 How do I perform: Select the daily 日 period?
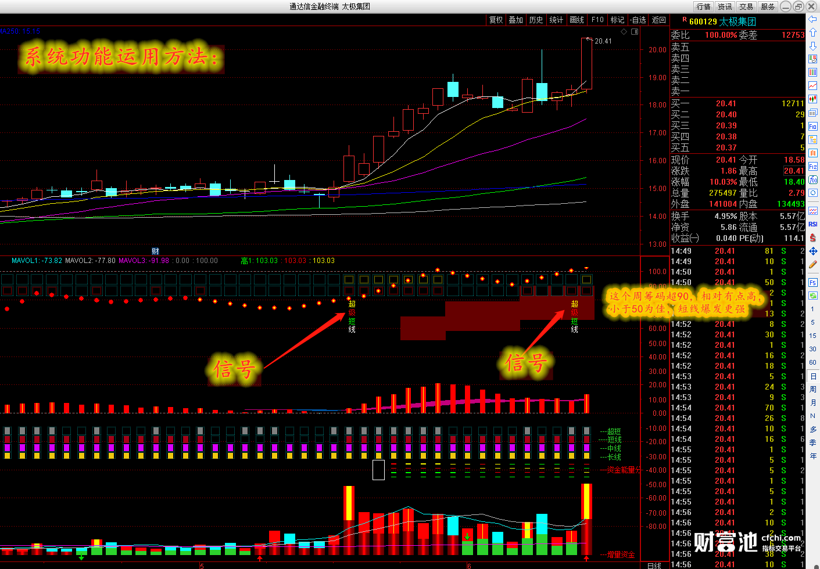click(x=812, y=376)
